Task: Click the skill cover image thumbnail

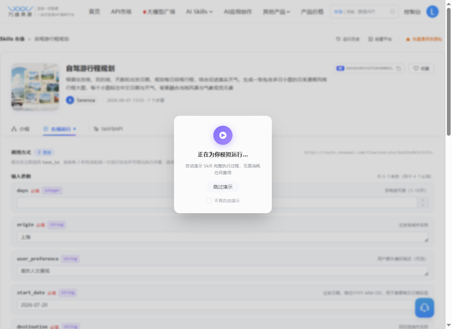Action: pyautogui.click(x=35, y=87)
